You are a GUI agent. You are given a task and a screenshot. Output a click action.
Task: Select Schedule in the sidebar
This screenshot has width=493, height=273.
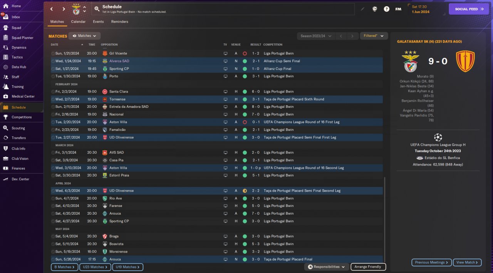coord(22,108)
